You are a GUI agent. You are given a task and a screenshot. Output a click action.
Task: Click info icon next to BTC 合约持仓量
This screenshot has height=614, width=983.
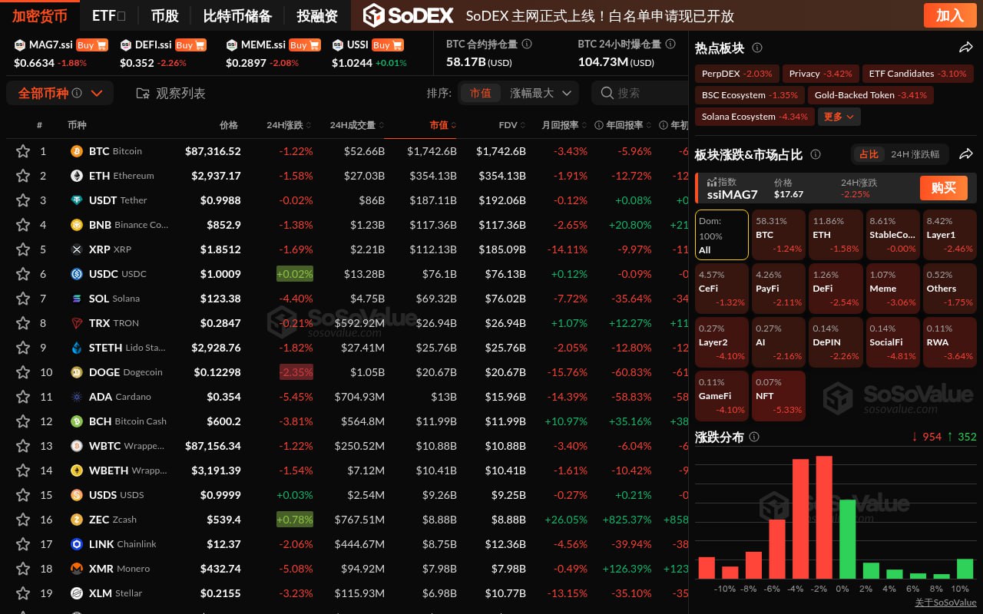point(527,45)
